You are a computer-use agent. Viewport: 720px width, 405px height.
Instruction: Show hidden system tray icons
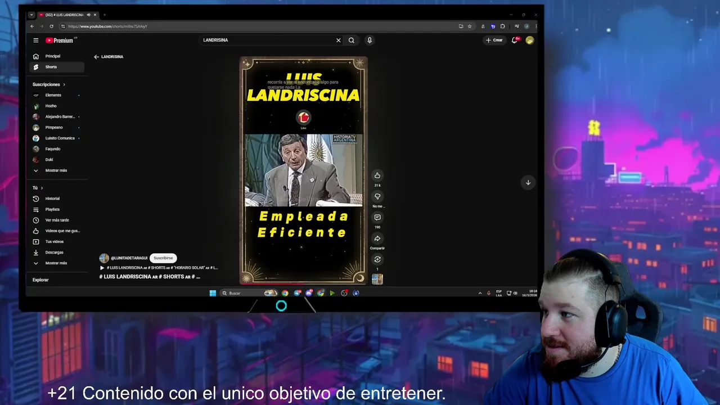click(x=480, y=293)
